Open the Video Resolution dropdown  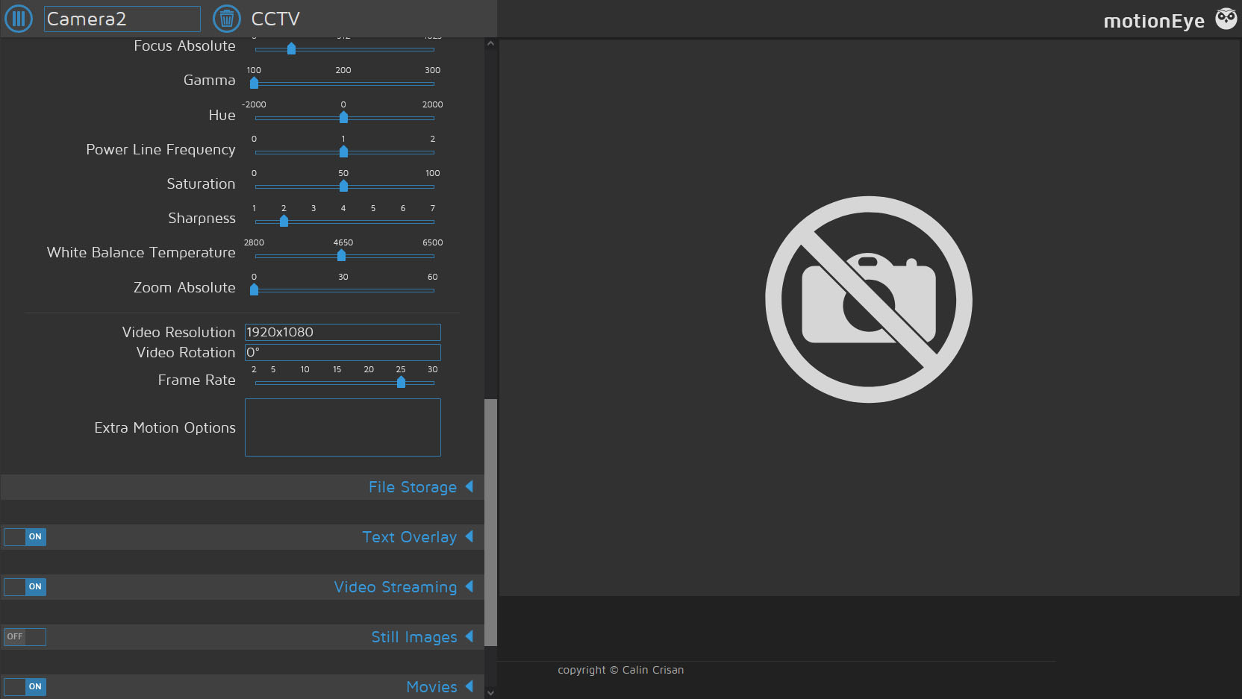342,332
